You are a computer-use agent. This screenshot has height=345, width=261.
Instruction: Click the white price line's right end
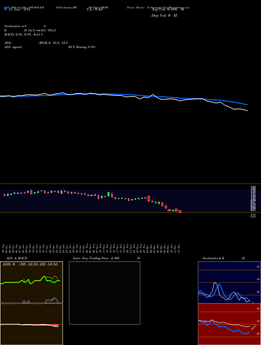click(x=247, y=110)
